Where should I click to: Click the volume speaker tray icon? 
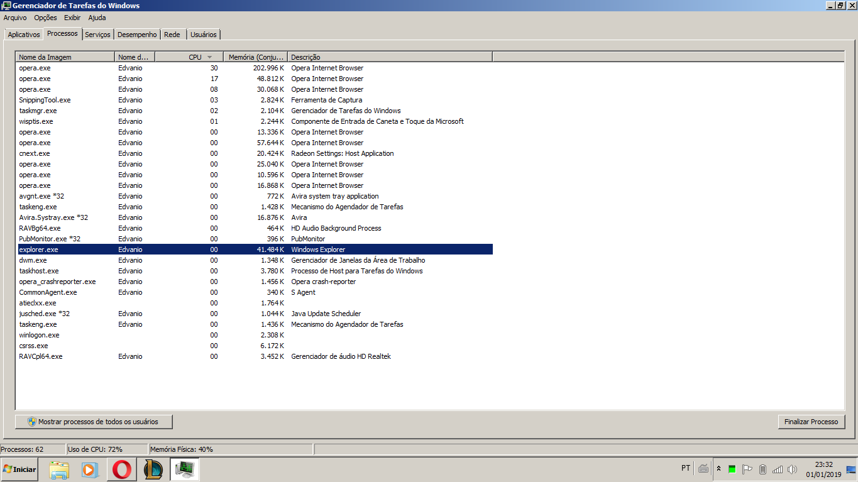coord(792,469)
